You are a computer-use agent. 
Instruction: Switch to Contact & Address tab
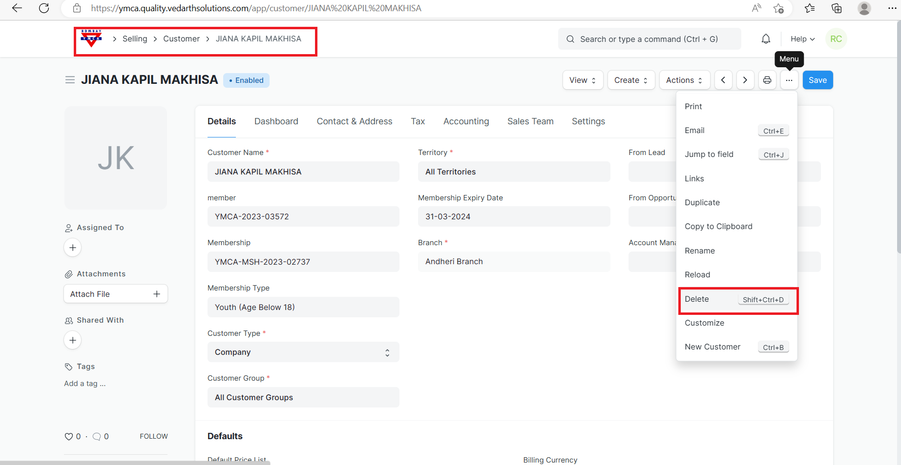[x=354, y=121]
